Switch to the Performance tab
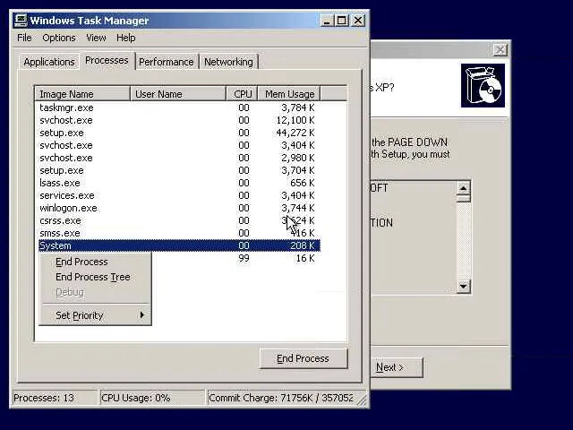This screenshot has height=430, width=573. 167,62
